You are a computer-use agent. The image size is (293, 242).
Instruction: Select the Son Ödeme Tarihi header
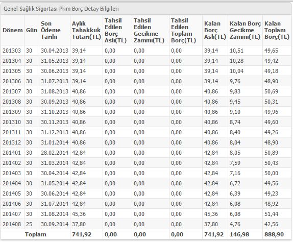click(51, 30)
